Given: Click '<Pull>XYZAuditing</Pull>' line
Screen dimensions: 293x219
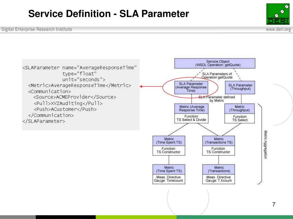Looking at the screenshot, I should pos(68,103).
